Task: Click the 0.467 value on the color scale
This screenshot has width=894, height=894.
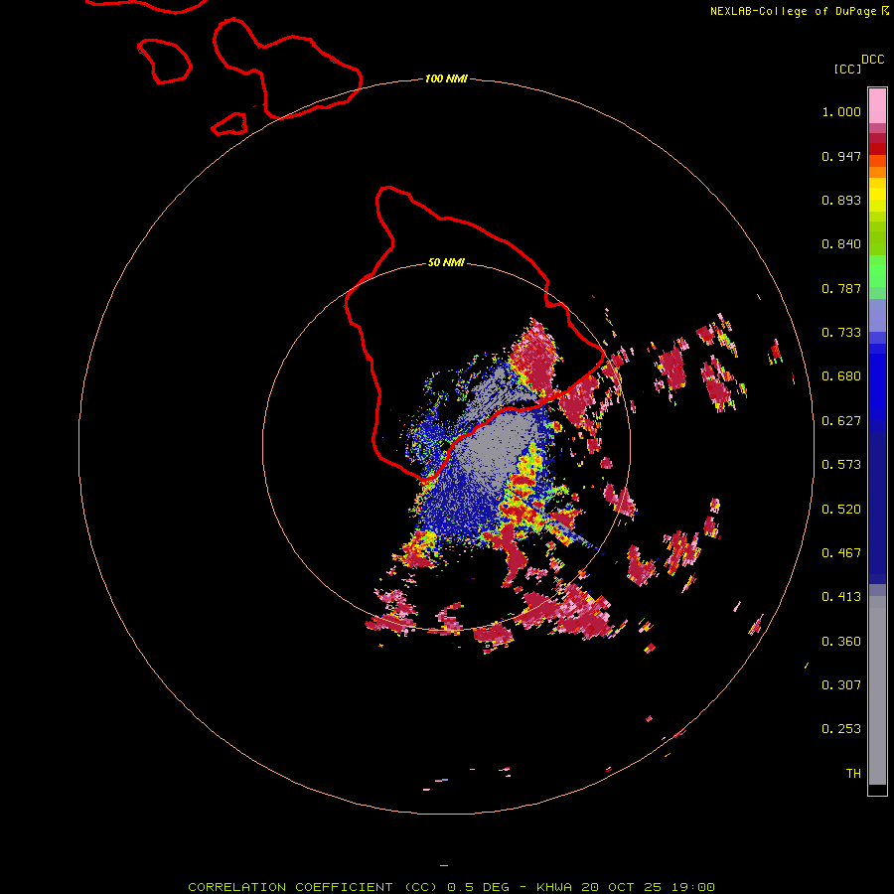Action: pyautogui.click(x=841, y=553)
